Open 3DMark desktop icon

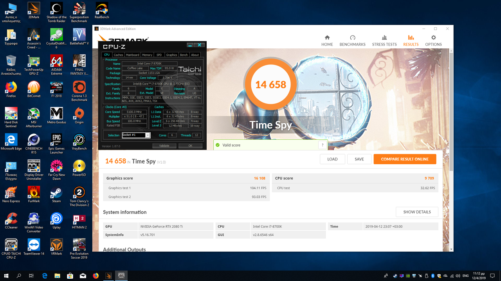tap(34, 11)
